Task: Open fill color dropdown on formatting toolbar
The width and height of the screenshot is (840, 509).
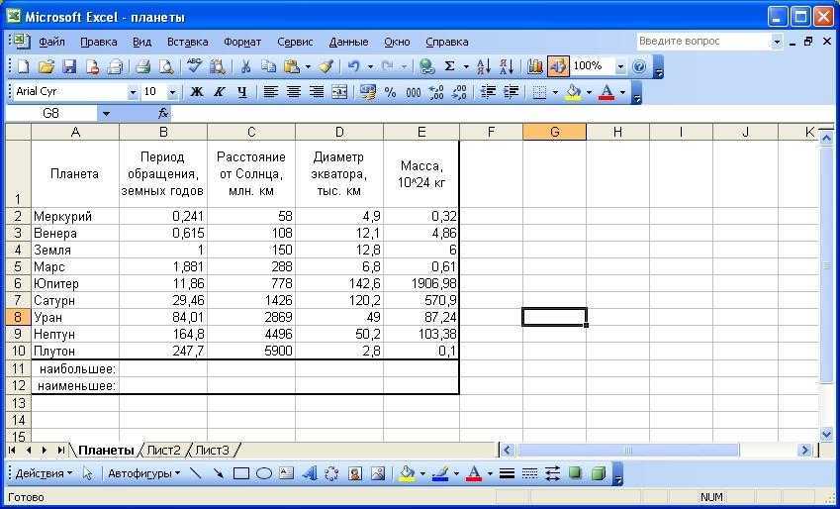Action: 589,93
